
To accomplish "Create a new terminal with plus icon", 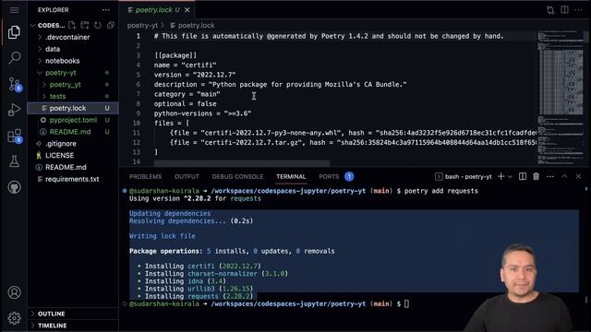I will [501, 176].
